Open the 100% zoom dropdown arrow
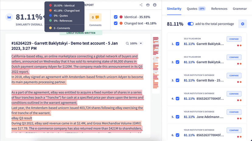Image resolution: width=252 pixels, height=141 pixels. 141,44
